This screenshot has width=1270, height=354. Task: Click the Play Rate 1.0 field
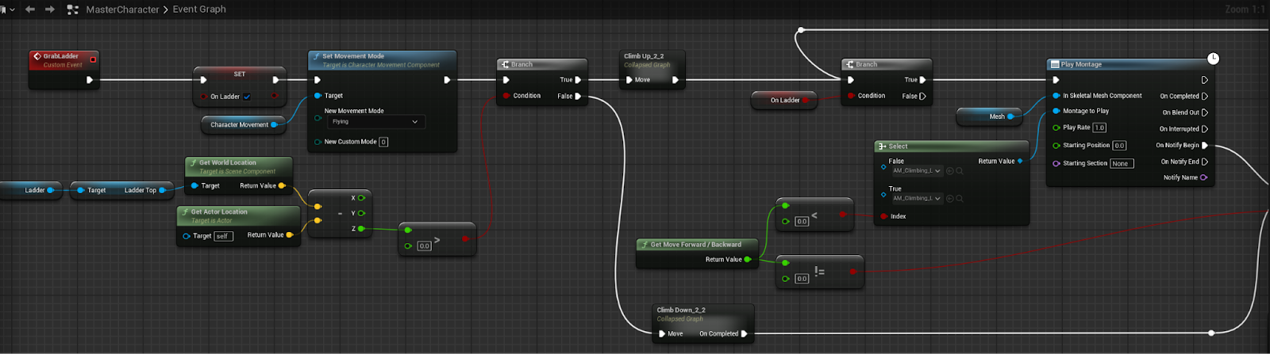tap(1099, 128)
